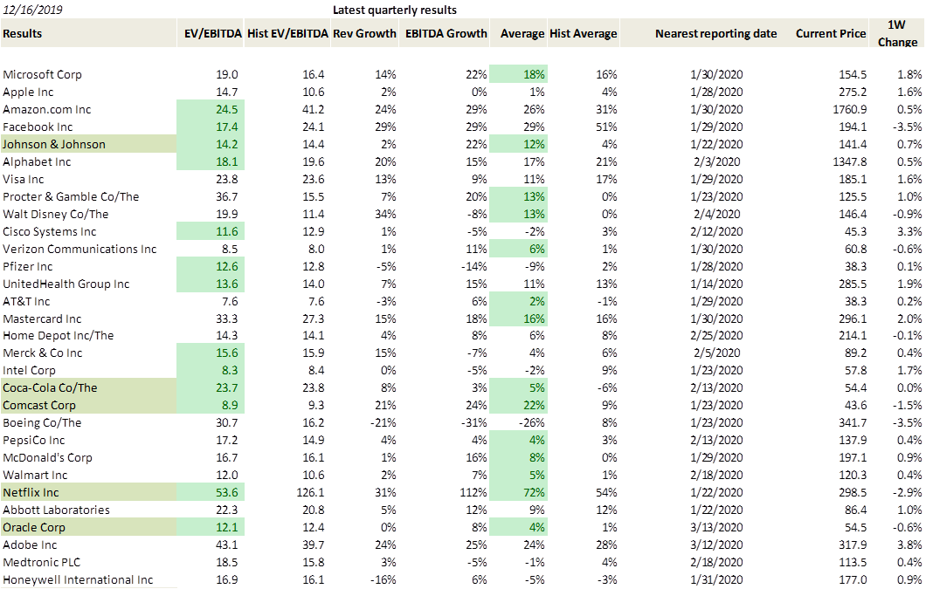Select Amazon Current Price 1760.9
The height and width of the screenshot is (589, 926).
pos(850,109)
